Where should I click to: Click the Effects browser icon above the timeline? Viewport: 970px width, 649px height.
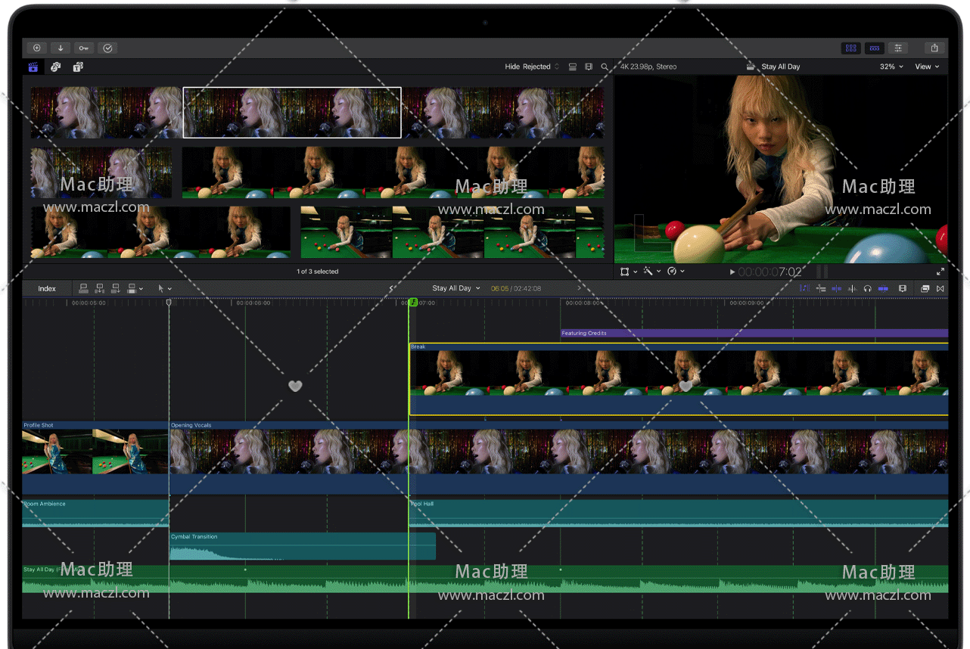tap(925, 288)
